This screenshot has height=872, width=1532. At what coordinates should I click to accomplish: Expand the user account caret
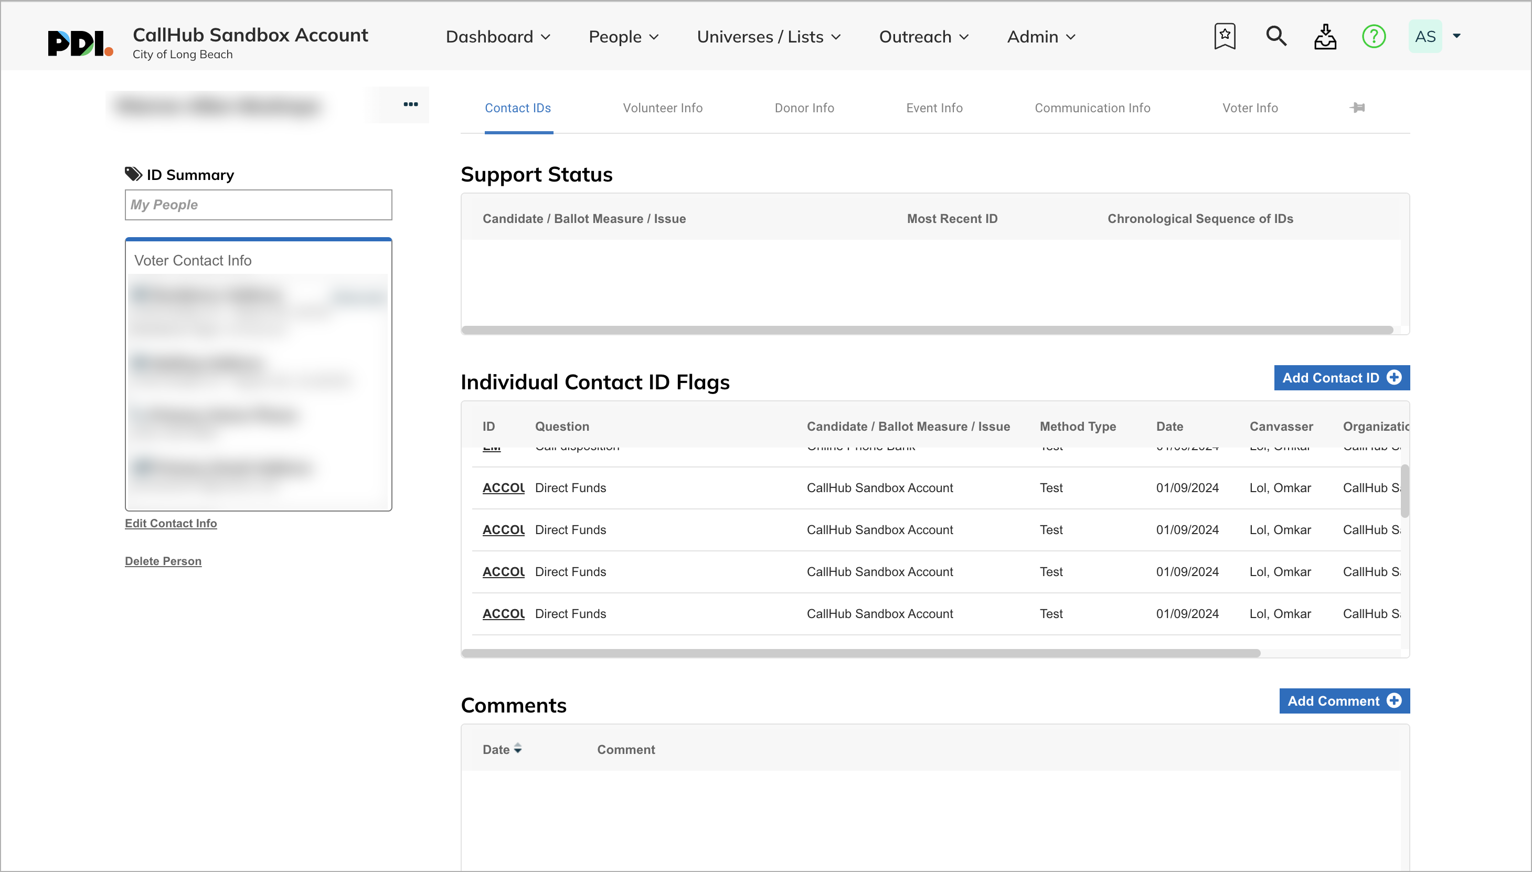tap(1457, 36)
